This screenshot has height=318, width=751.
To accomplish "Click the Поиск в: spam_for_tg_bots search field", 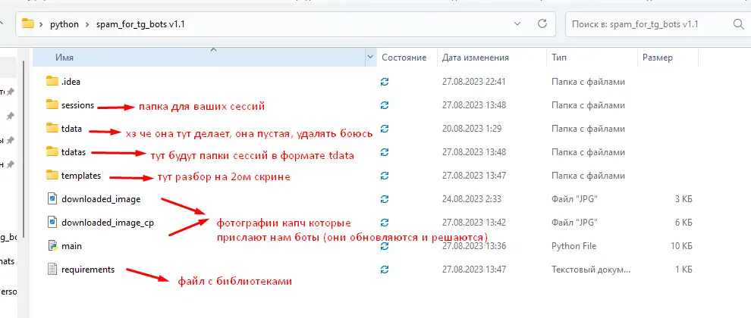I will (x=645, y=23).
